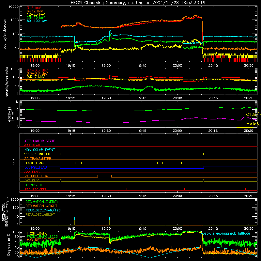The image size is (261, 261).
Task: Click the bad packets tick near 20:03
Action: tap(185, 189)
